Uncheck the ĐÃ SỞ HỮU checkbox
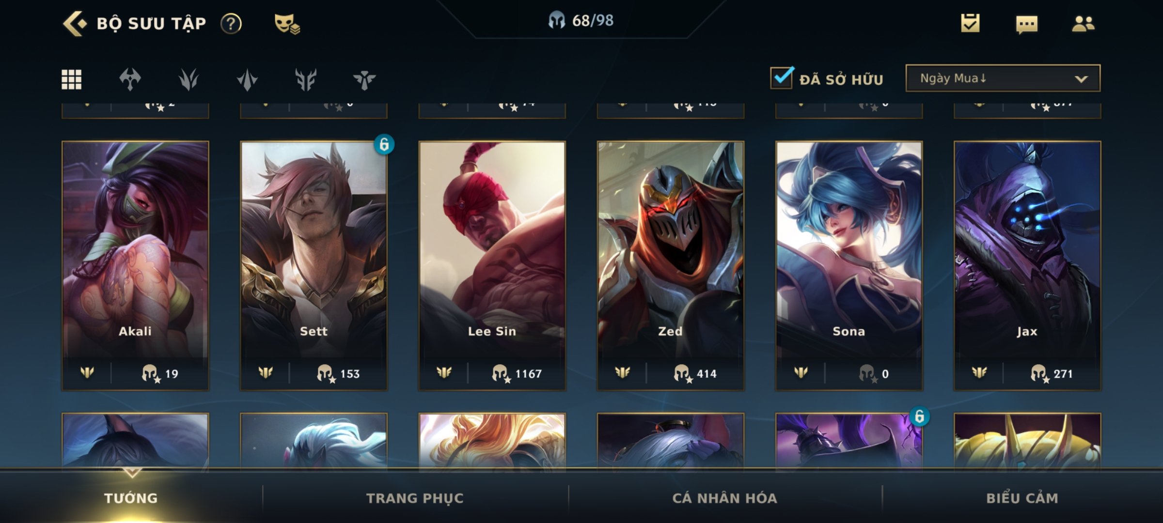The image size is (1163, 523). coord(782,77)
